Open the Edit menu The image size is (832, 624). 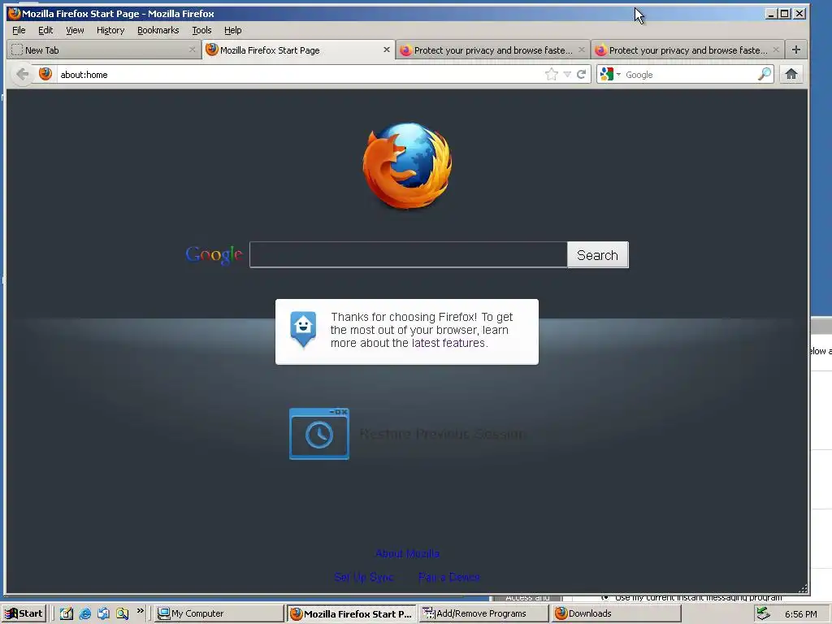coord(45,30)
